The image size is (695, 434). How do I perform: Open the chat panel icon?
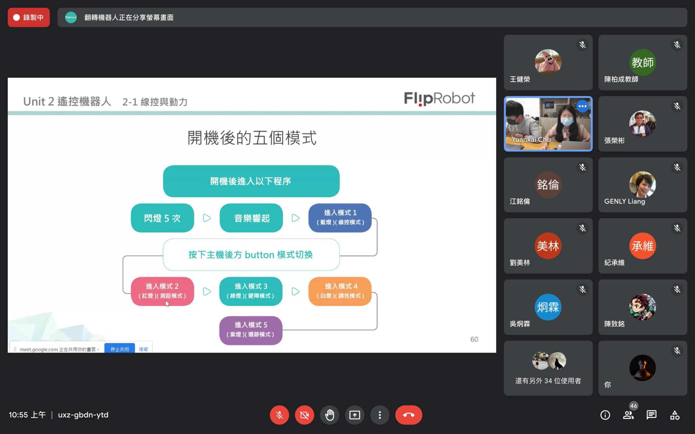point(651,415)
